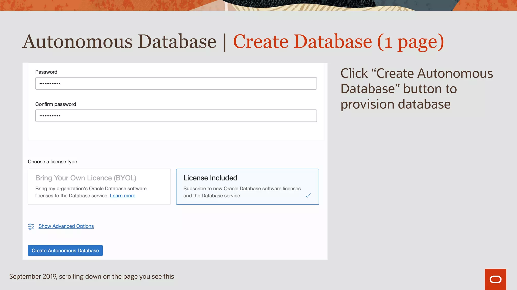Click the 'Autonomous Database' slide title text

point(119,41)
